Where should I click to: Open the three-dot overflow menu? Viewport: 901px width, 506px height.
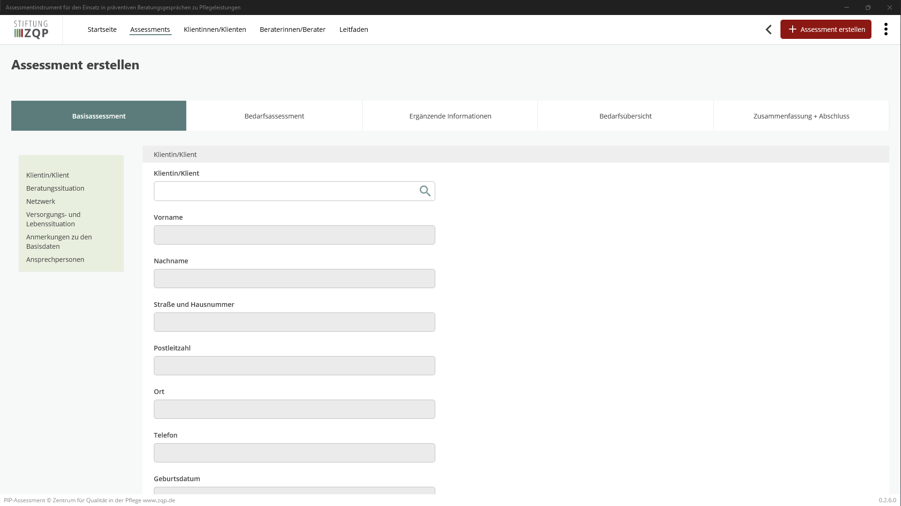tap(886, 29)
